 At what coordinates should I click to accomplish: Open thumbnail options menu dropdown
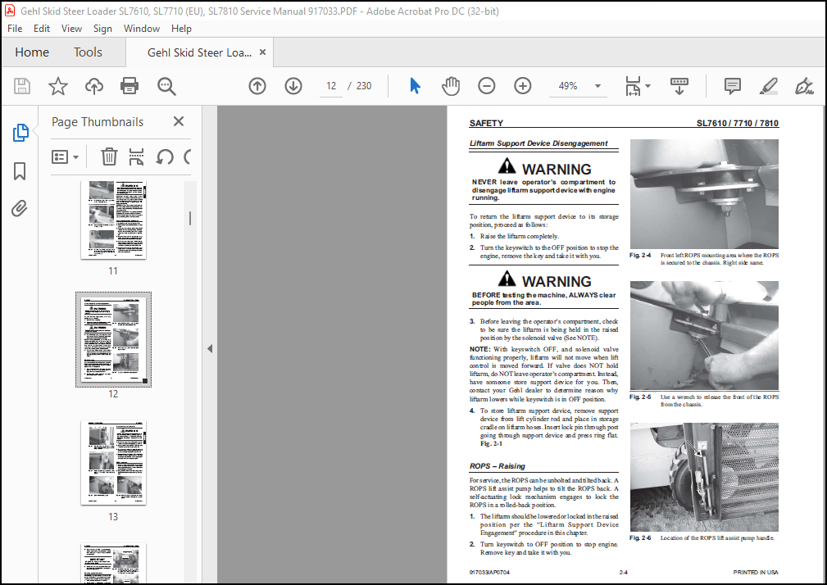(65, 157)
